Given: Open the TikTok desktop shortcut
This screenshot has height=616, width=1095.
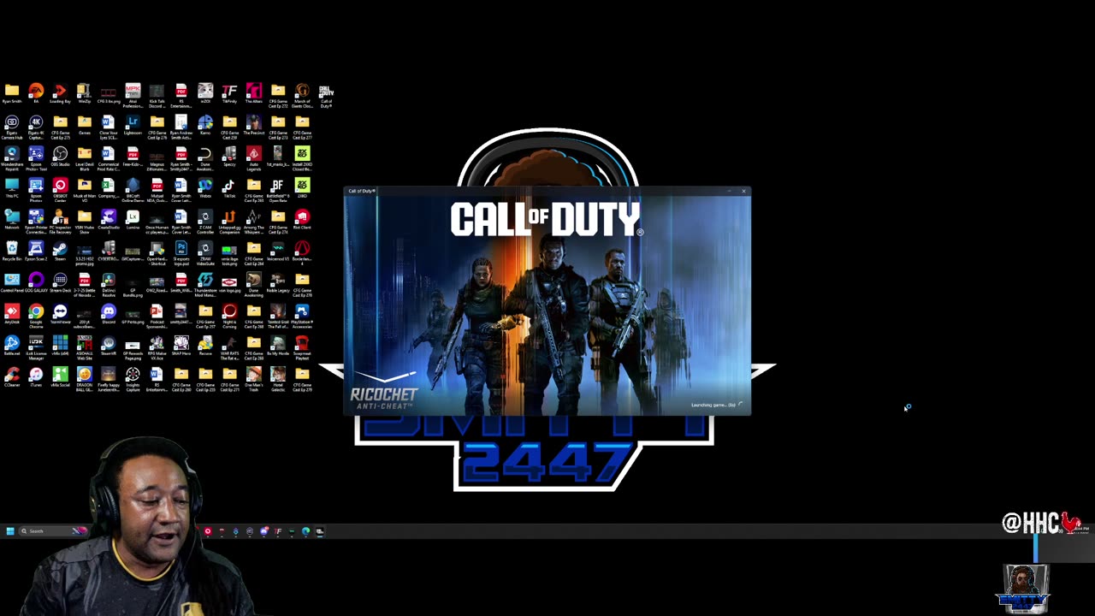Looking at the screenshot, I should click(x=229, y=188).
